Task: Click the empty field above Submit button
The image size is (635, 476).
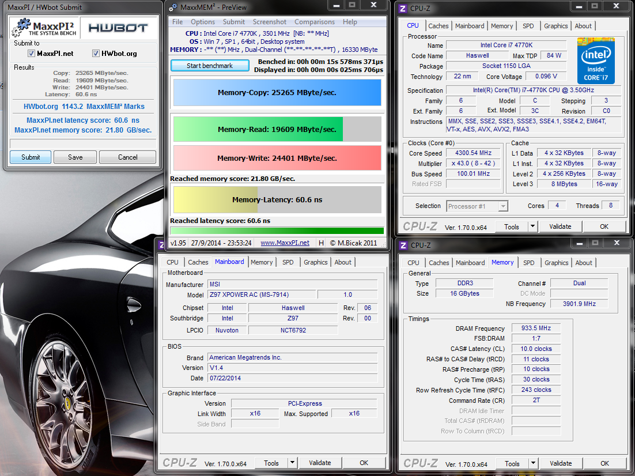Action: click(83, 143)
